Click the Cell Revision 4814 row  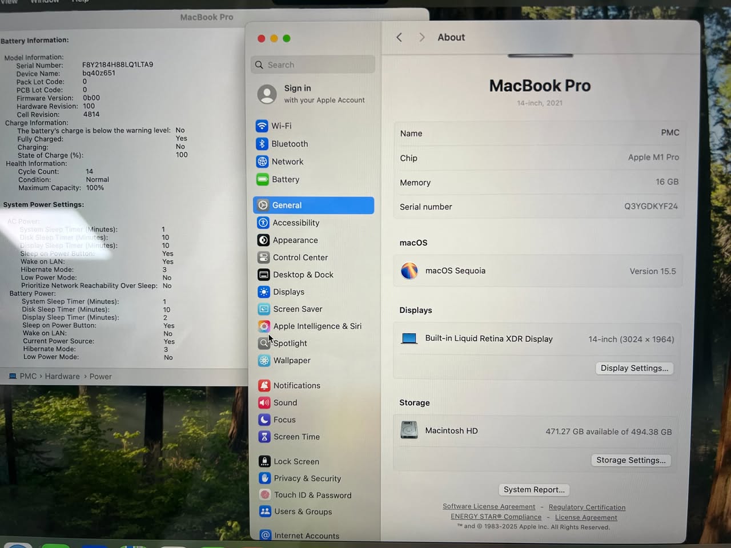58,114
